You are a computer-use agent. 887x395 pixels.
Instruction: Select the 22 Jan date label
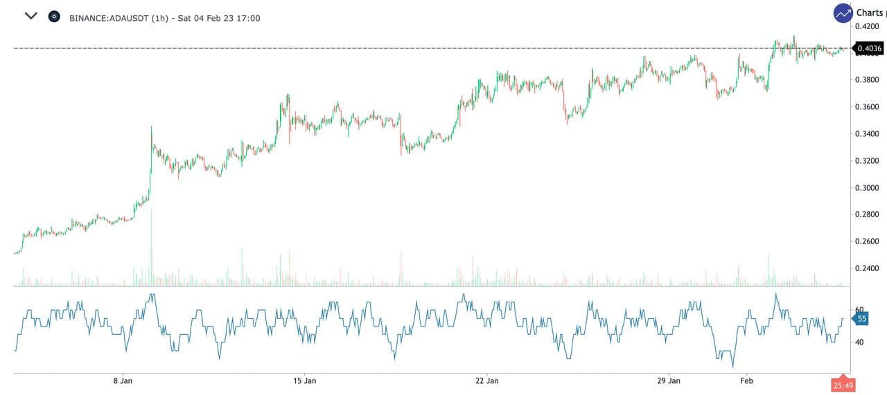pyautogui.click(x=487, y=380)
